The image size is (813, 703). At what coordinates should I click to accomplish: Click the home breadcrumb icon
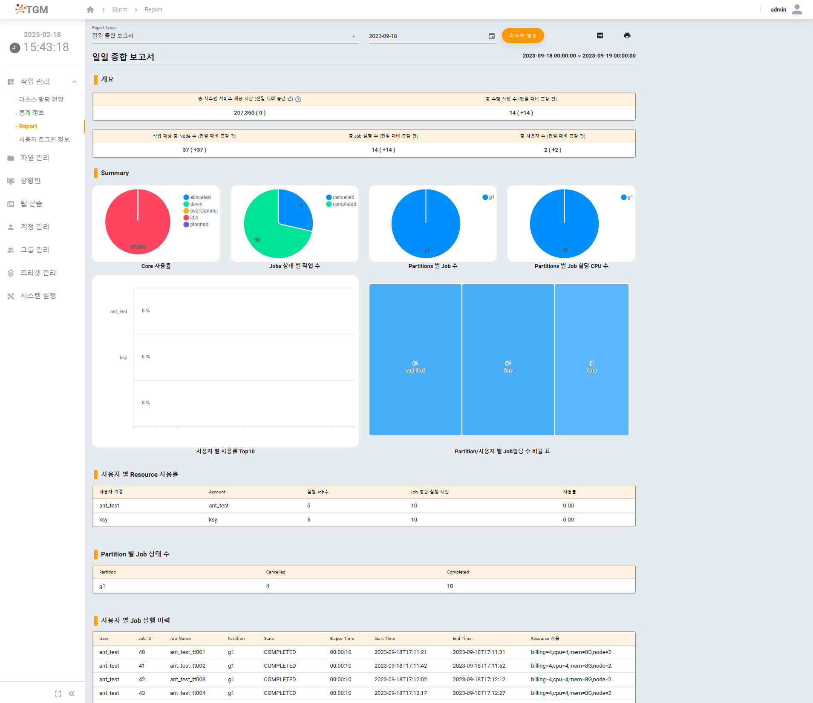(x=90, y=9)
